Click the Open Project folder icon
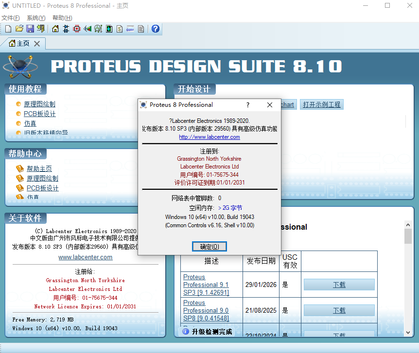Viewport: 419px width, 353px height. coord(19,29)
